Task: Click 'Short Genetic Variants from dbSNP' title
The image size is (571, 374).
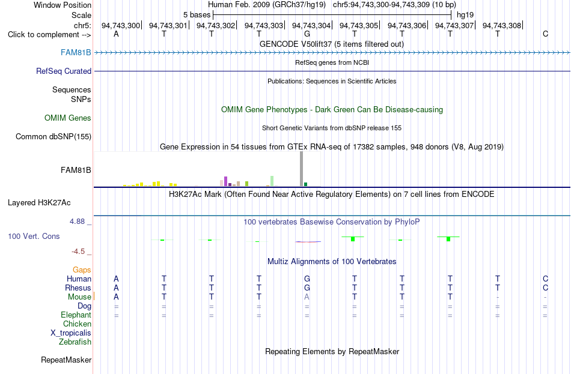Action: [x=331, y=128]
